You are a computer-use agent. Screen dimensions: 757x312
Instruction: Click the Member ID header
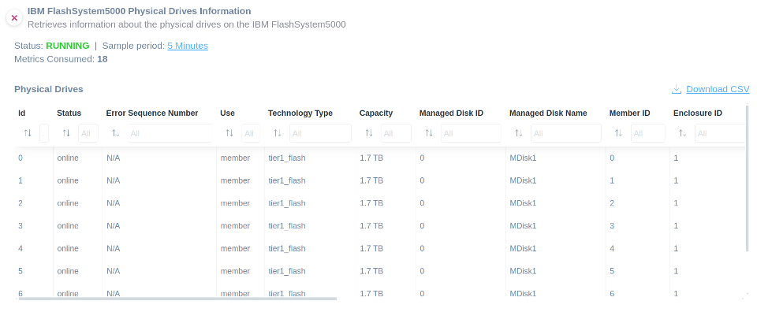click(x=629, y=113)
